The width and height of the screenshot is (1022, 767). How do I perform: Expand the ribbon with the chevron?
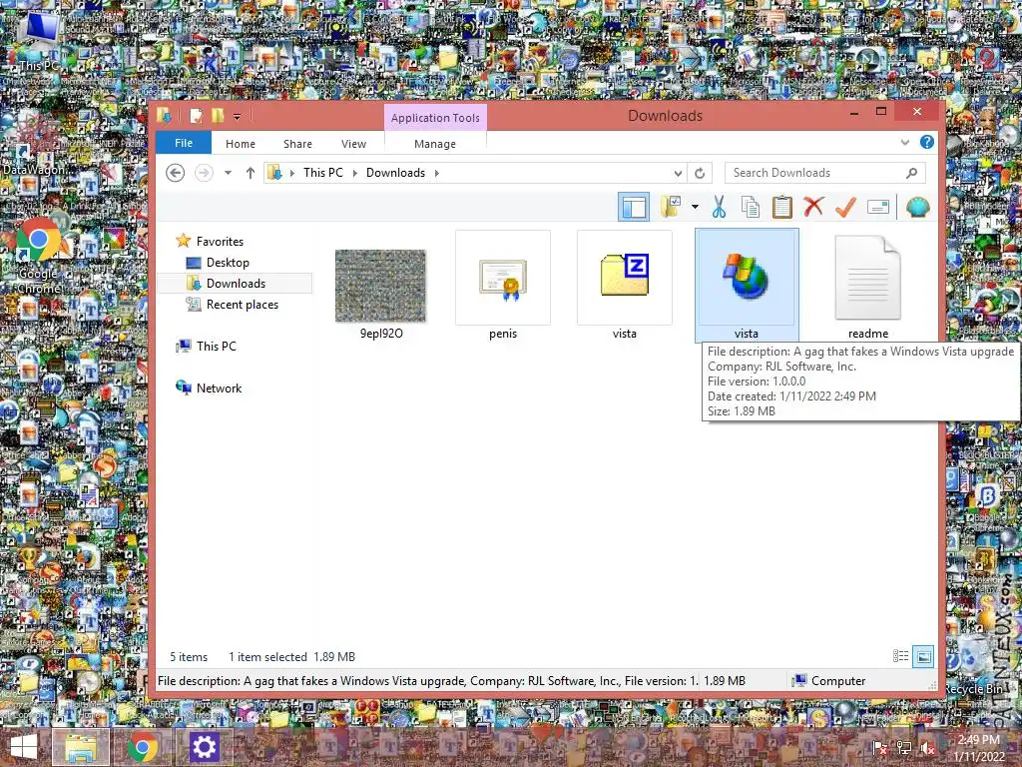pyautogui.click(x=904, y=142)
